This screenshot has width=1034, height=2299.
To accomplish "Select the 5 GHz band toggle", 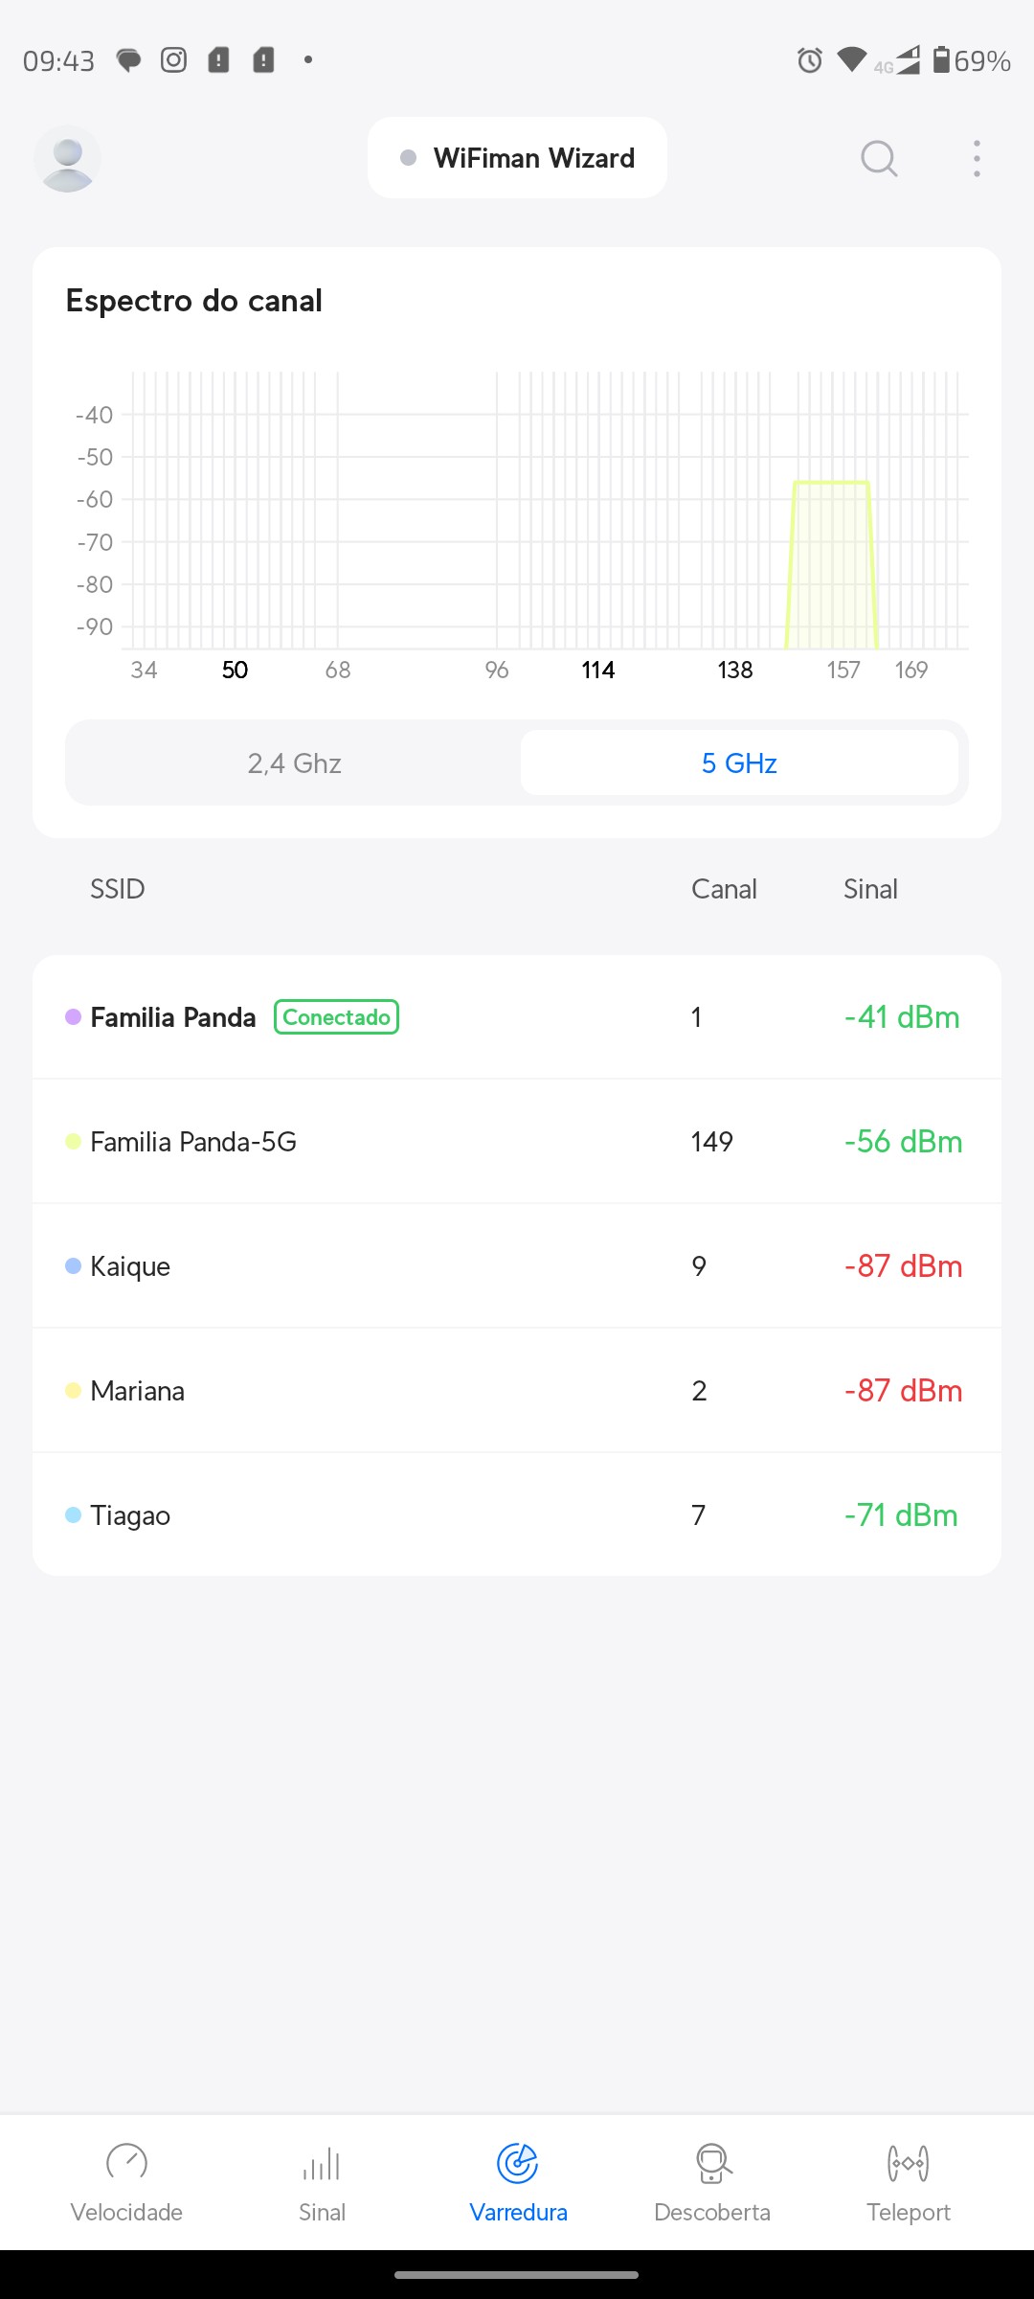I will [739, 763].
